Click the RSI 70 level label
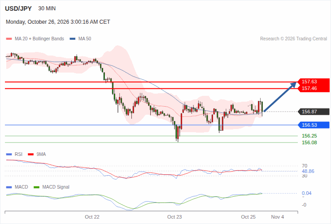The width and height of the screenshot is (331, 224). (305, 166)
